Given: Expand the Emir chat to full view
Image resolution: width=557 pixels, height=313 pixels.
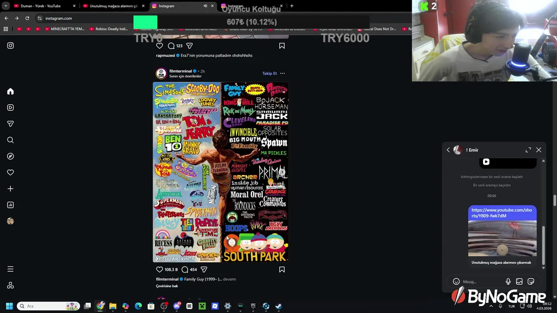Looking at the screenshot, I should point(528,150).
